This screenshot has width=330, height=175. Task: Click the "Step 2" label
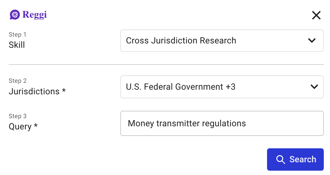(x=18, y=81)
